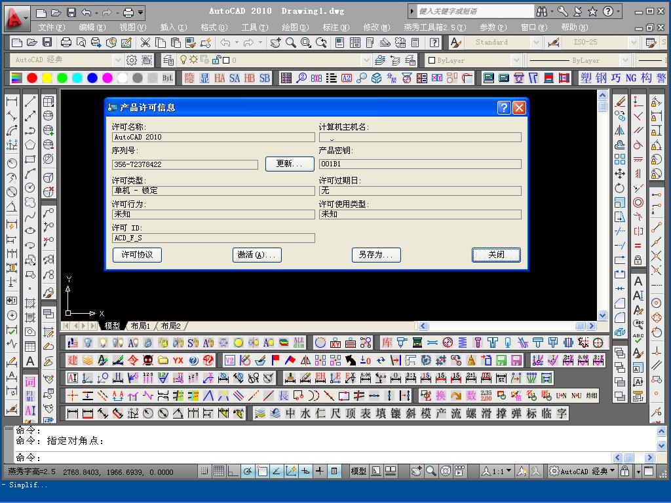Viewport: 671px width, 503px height.
Task: Open the annotation scale 1:1 dropdown
Action: point(497,472)
